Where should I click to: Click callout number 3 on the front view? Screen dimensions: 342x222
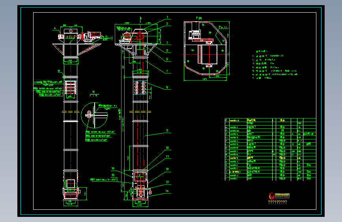[167, 43]
